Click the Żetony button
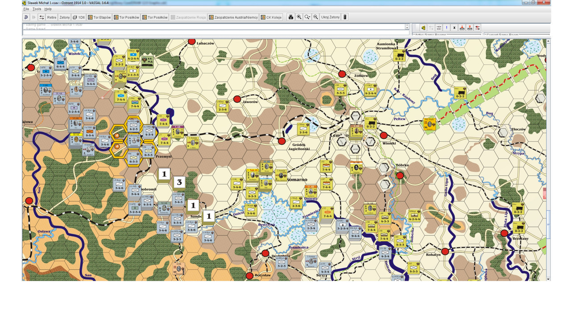Image resolution: width=571 pixels, height=316 pixels. [x=65, y=17]
